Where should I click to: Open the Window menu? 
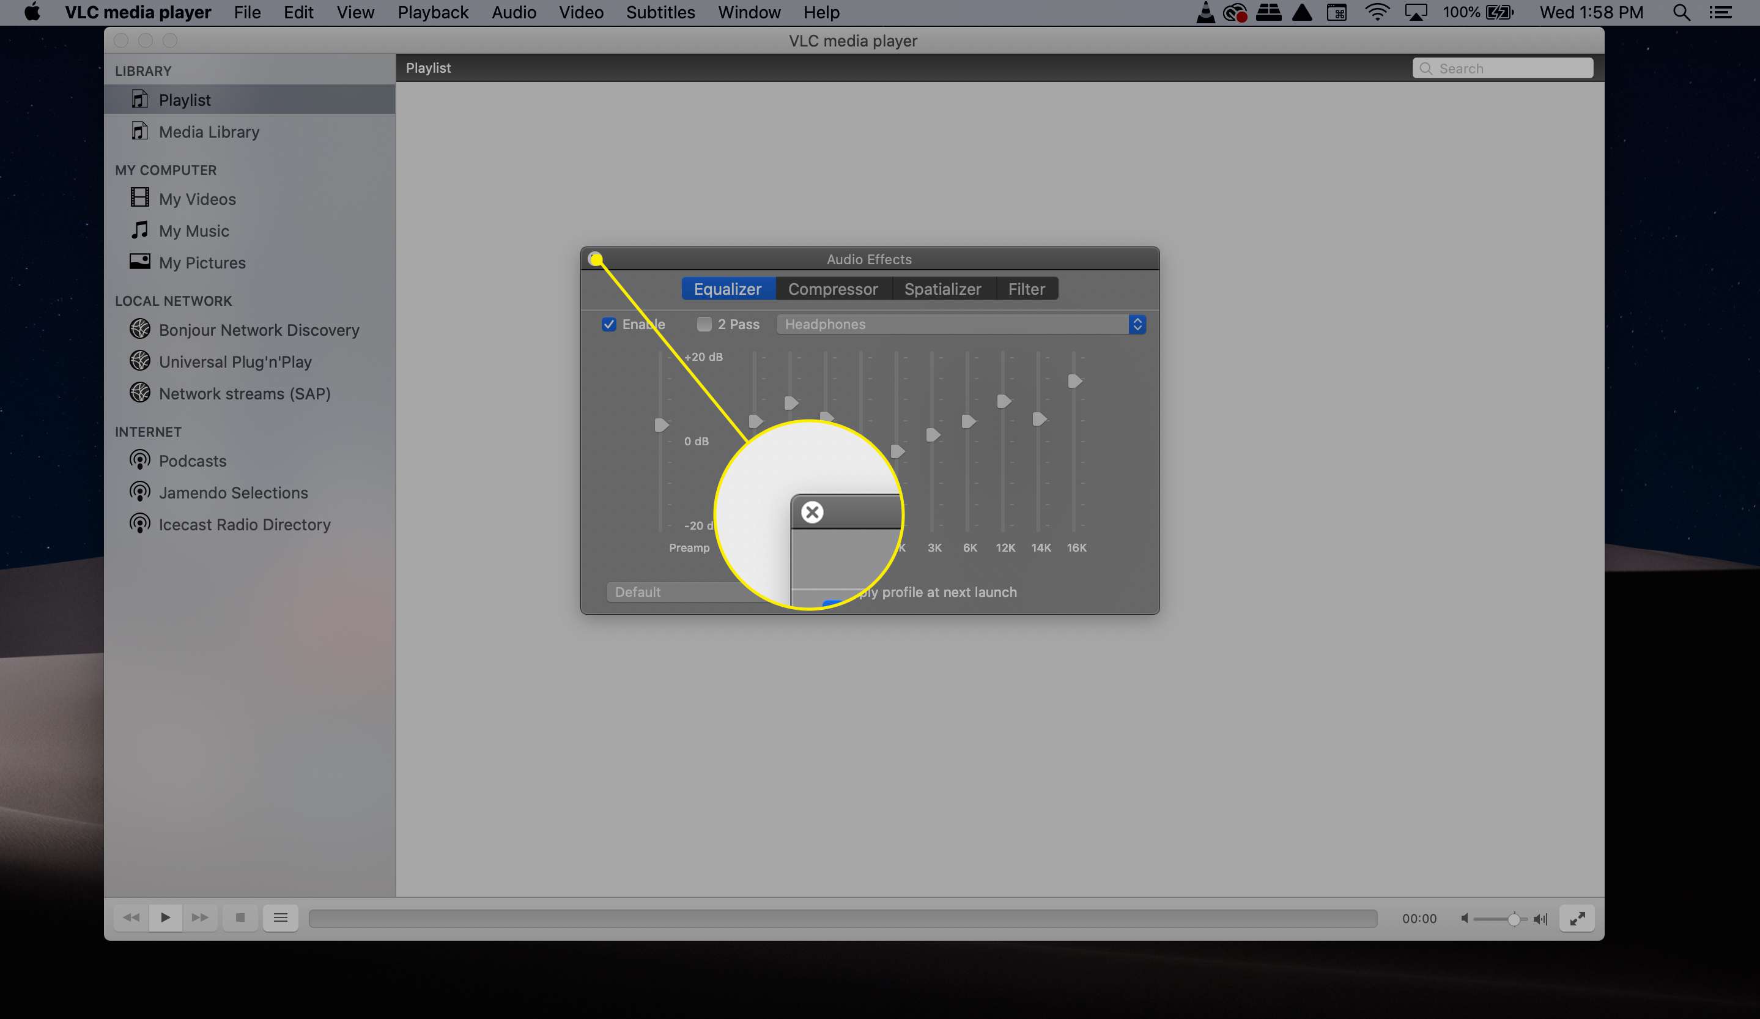(x=749, y=13)
